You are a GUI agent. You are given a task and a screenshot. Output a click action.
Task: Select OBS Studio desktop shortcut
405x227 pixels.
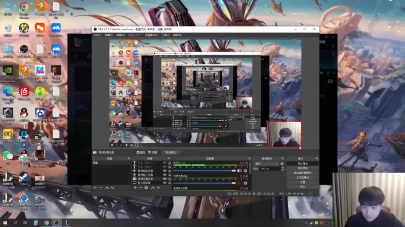24,51
